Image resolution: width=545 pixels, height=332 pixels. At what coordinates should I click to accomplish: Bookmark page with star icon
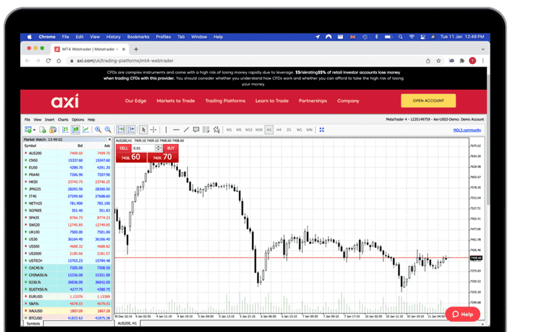pyautogui.click(x=440, y=60)
